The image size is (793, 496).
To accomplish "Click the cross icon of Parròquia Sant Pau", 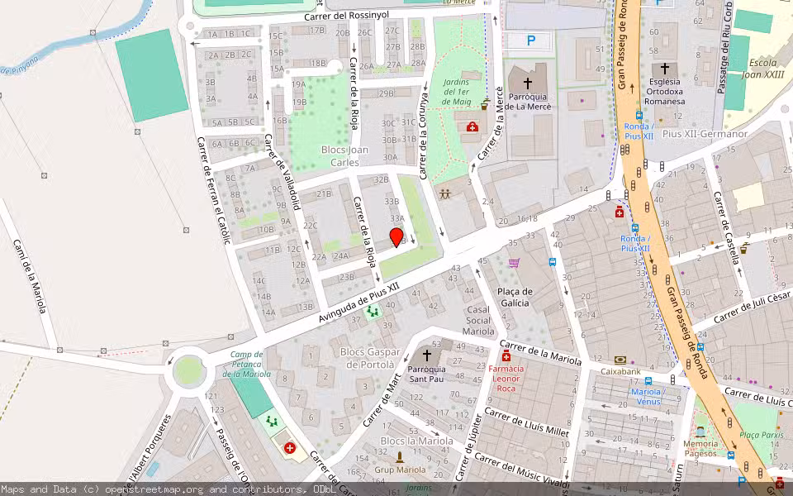I will pos(427,355).
